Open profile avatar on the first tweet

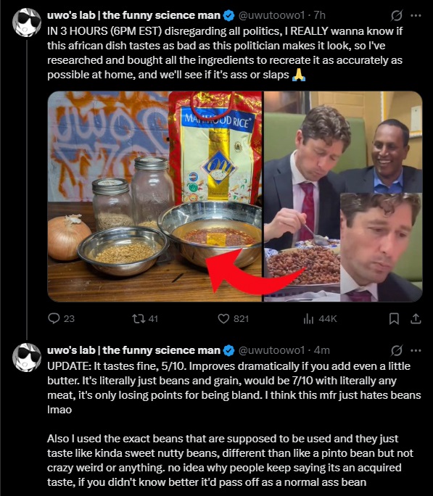(27, 22)
